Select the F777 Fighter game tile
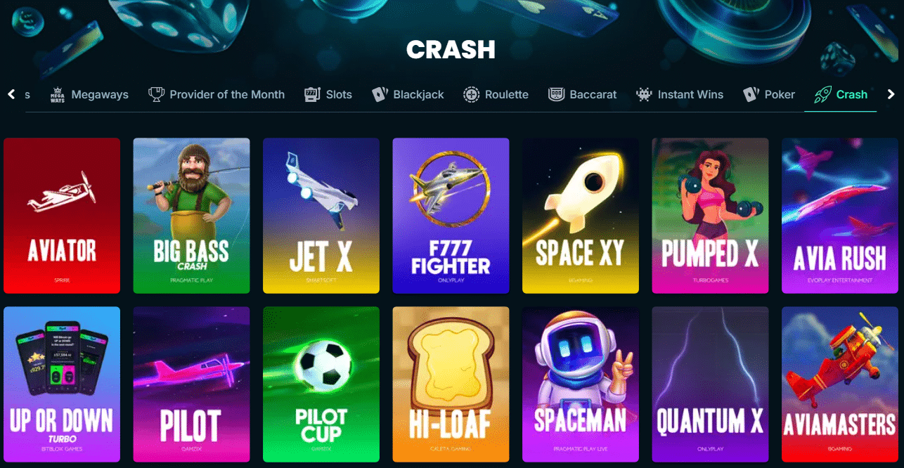 coord(451,216)
